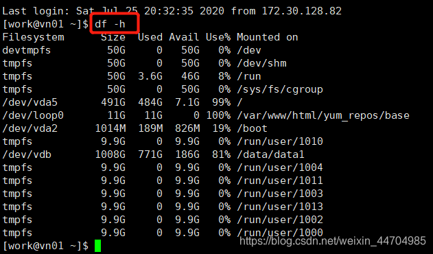This screenshot has width=433, height=254.
Task: Click the '189M' used value
Action: tap(150, 128)
